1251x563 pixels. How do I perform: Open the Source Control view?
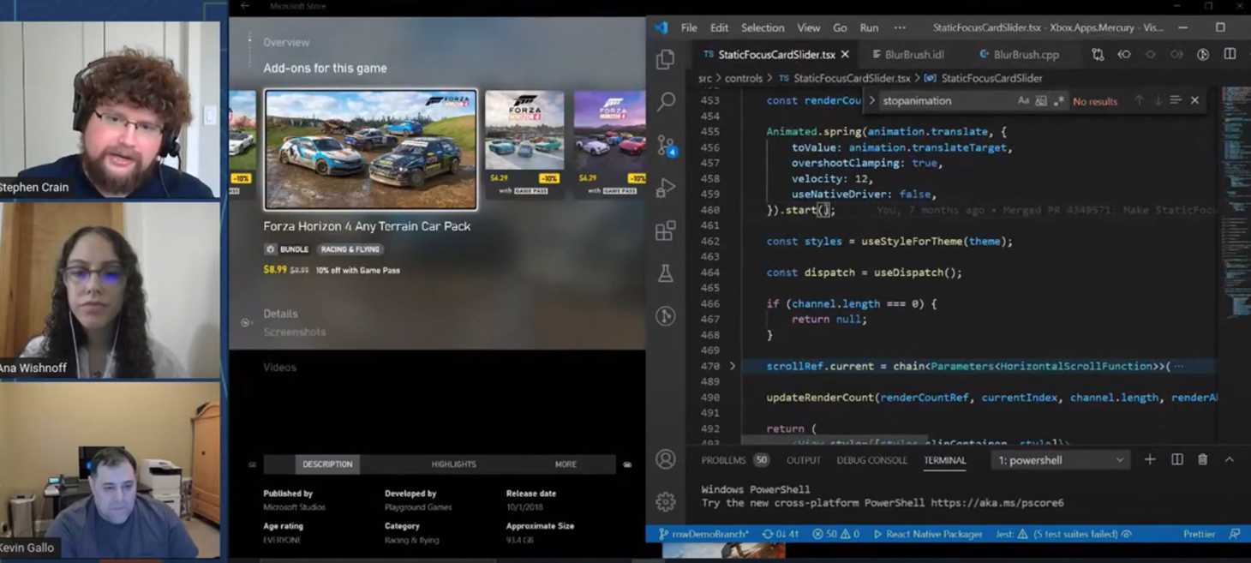click(666, 145)
